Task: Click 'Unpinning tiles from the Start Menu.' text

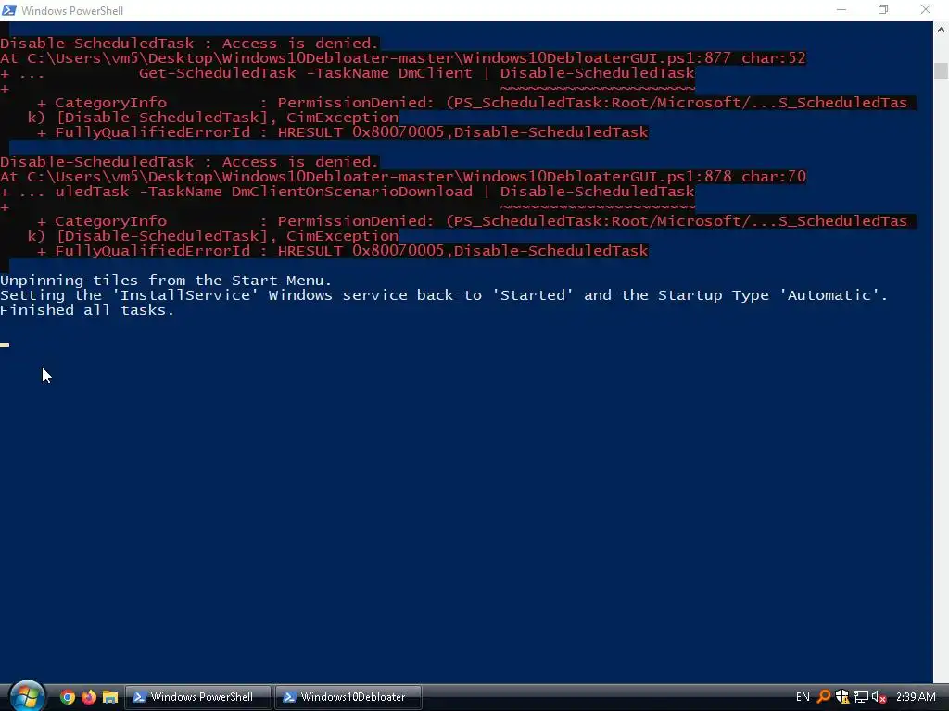Action: [x=166, y=281]
